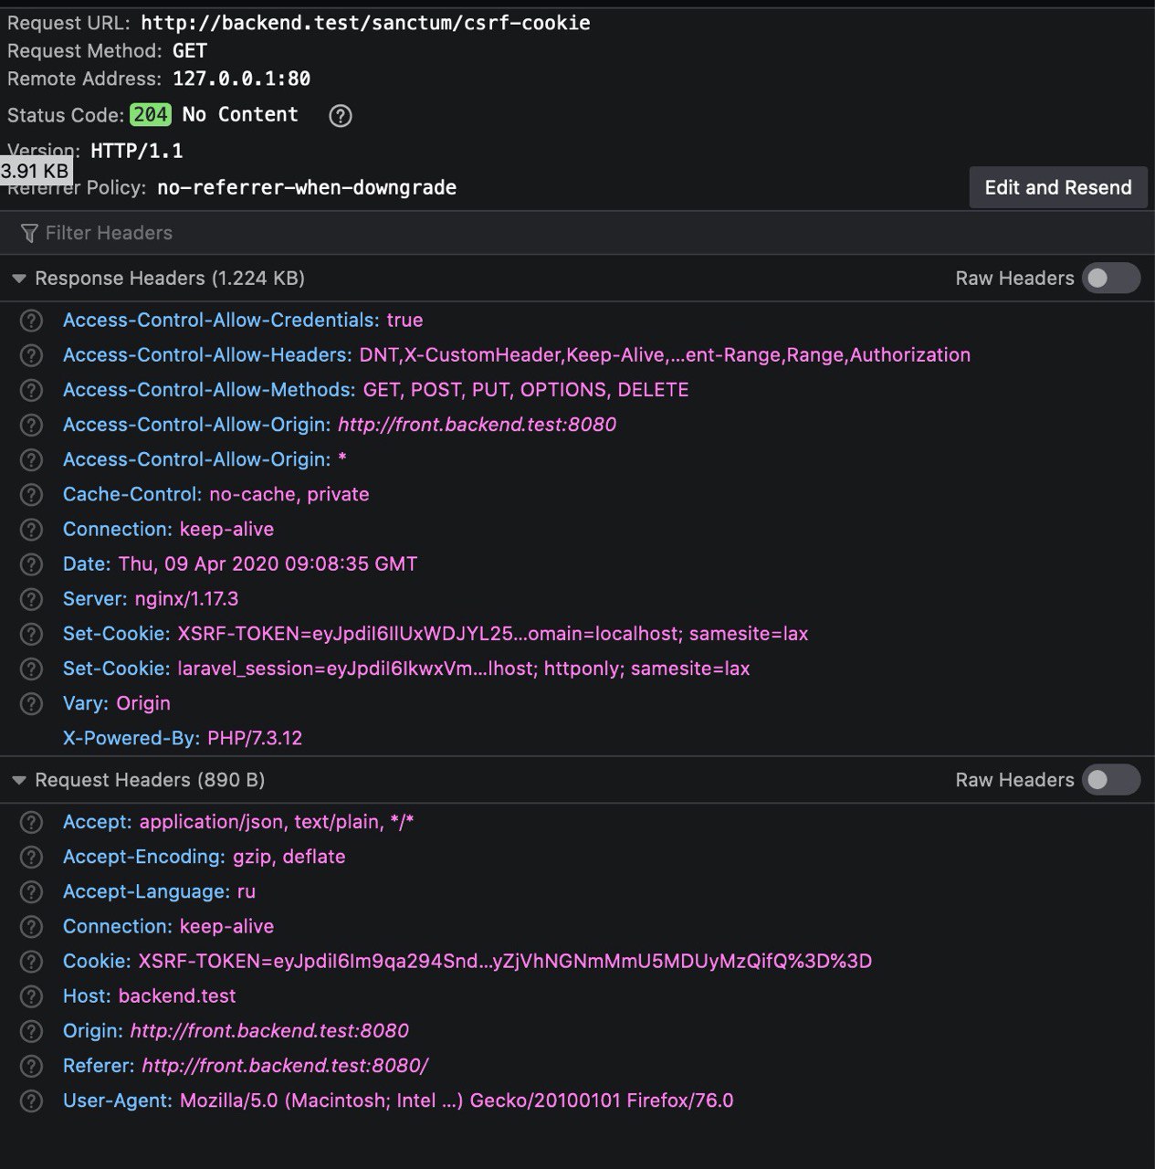Click the Request URL value text
The image size is (1155, 1169).
pyautogui.click(x=365, y=23)
